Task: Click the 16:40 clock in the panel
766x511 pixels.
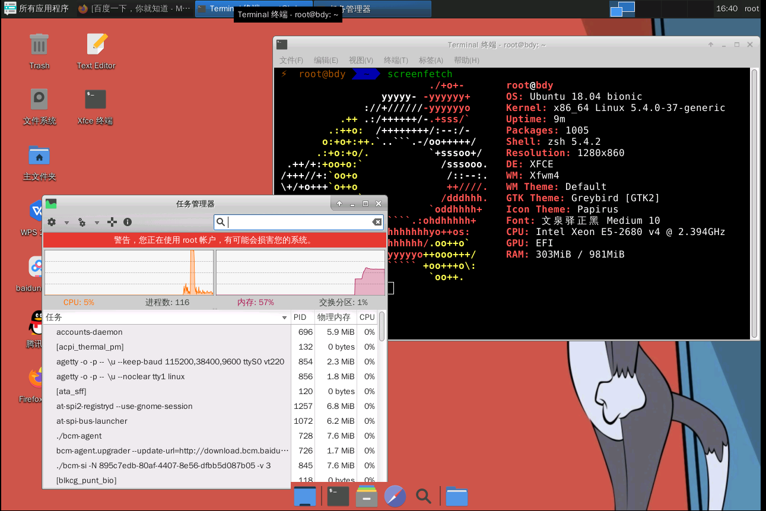Action: (x=727, y=8)
